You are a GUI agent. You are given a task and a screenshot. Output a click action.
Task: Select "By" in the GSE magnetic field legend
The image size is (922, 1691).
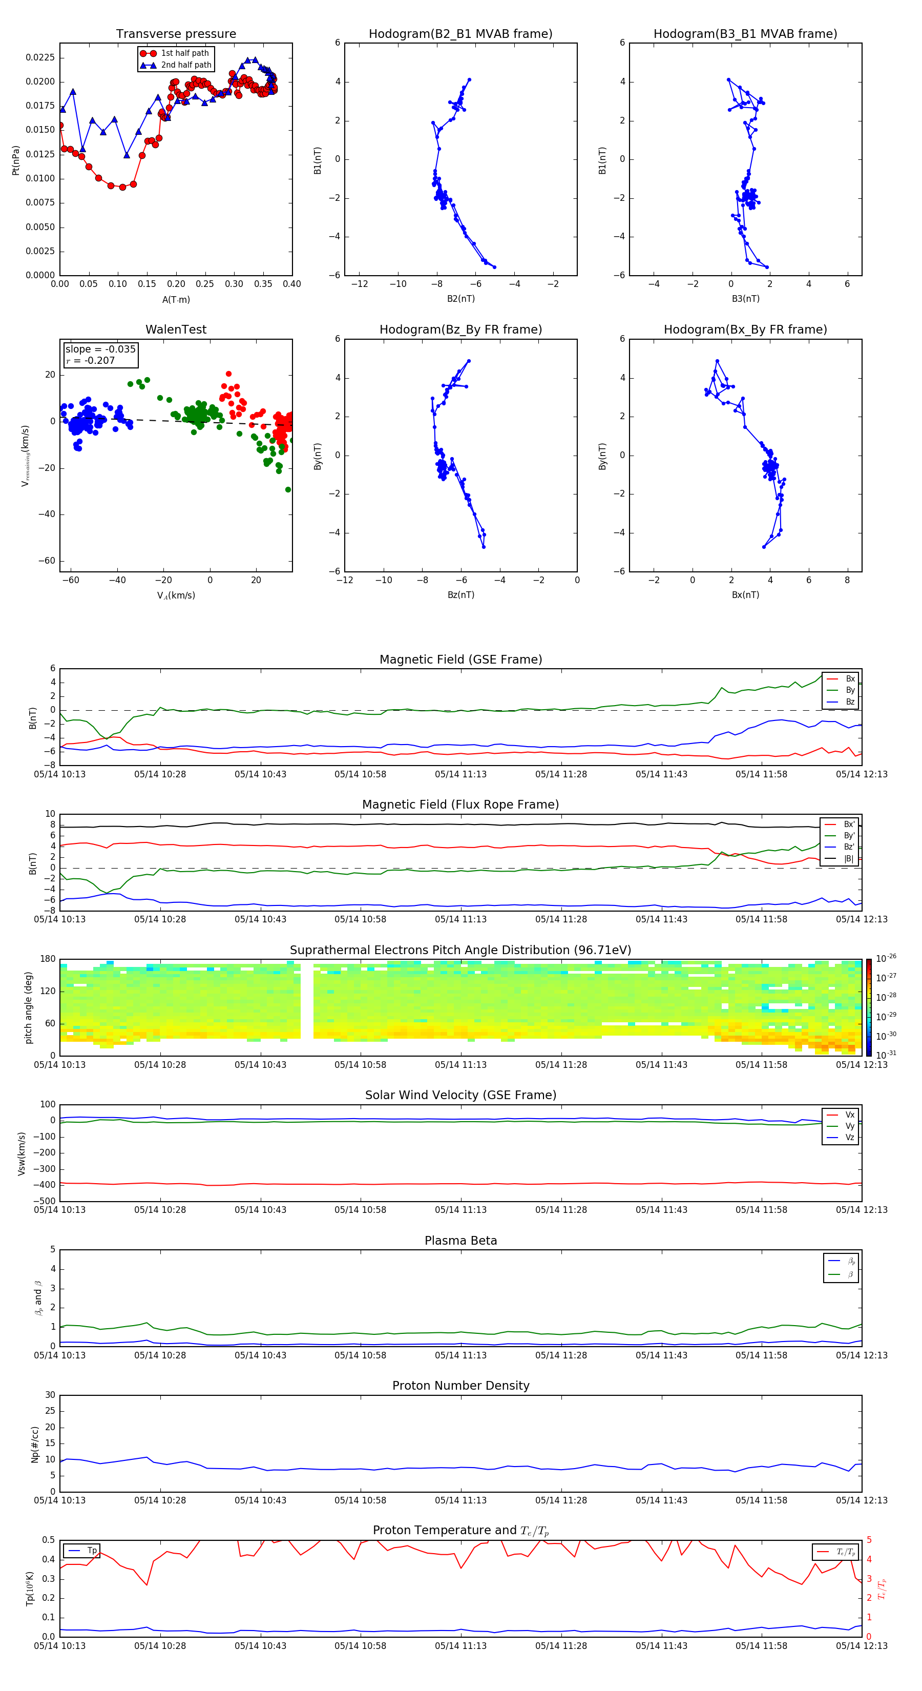coord(841,690)
